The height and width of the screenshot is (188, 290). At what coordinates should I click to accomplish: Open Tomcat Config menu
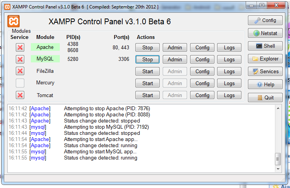(202, 95)
